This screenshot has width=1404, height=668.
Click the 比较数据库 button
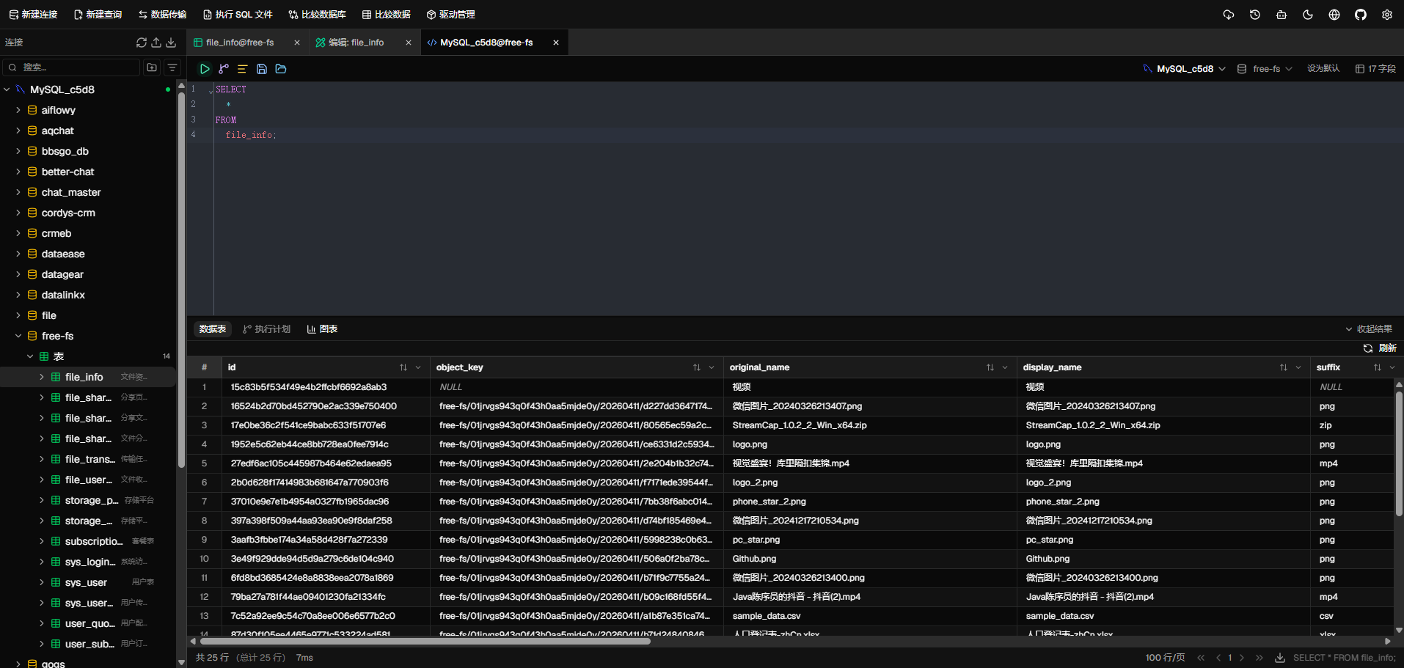[317, 15]
